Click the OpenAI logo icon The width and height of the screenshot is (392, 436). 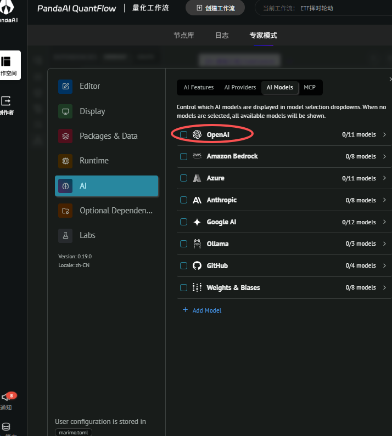(x=197, y=134)
